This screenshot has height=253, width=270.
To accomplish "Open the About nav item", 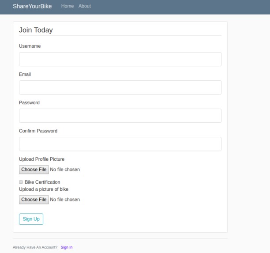I will [x=85, y=6].
